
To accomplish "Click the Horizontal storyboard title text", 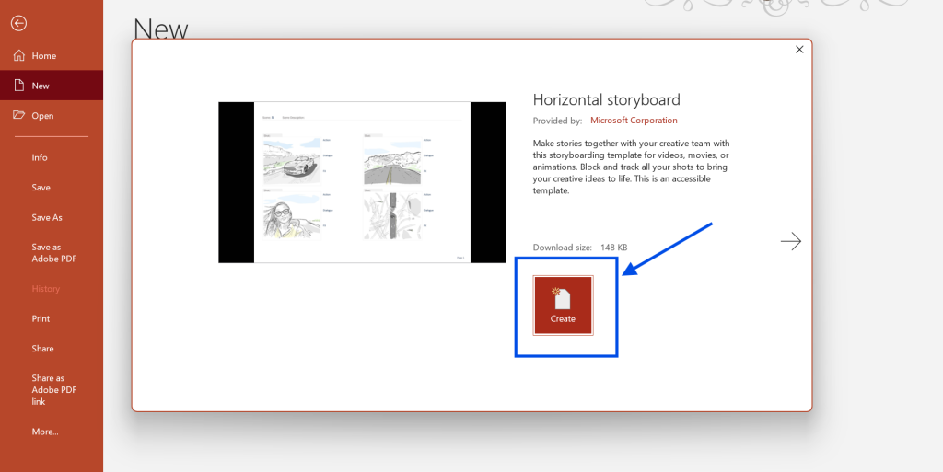I will click(x=606, y=99).
